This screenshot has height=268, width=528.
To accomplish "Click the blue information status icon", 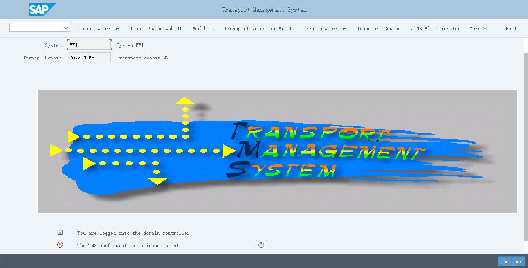I will pos(60,232).
